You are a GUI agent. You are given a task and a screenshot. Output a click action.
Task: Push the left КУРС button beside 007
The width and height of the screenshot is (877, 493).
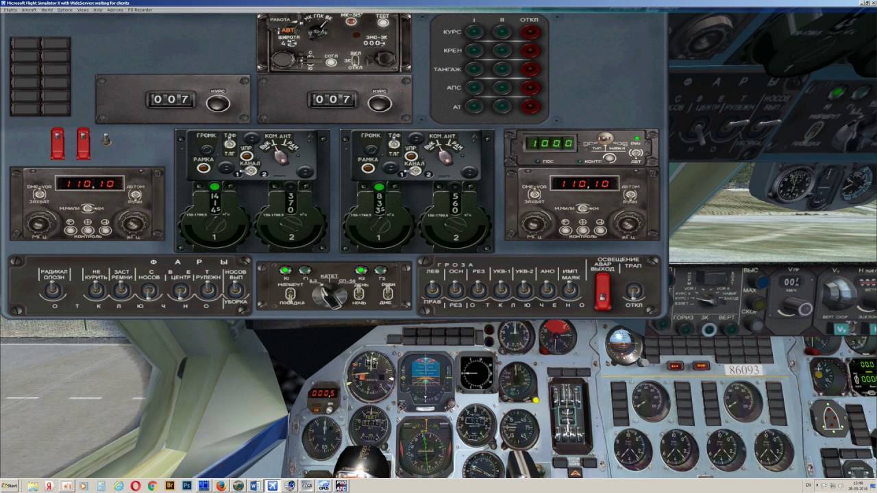(218, 103)
